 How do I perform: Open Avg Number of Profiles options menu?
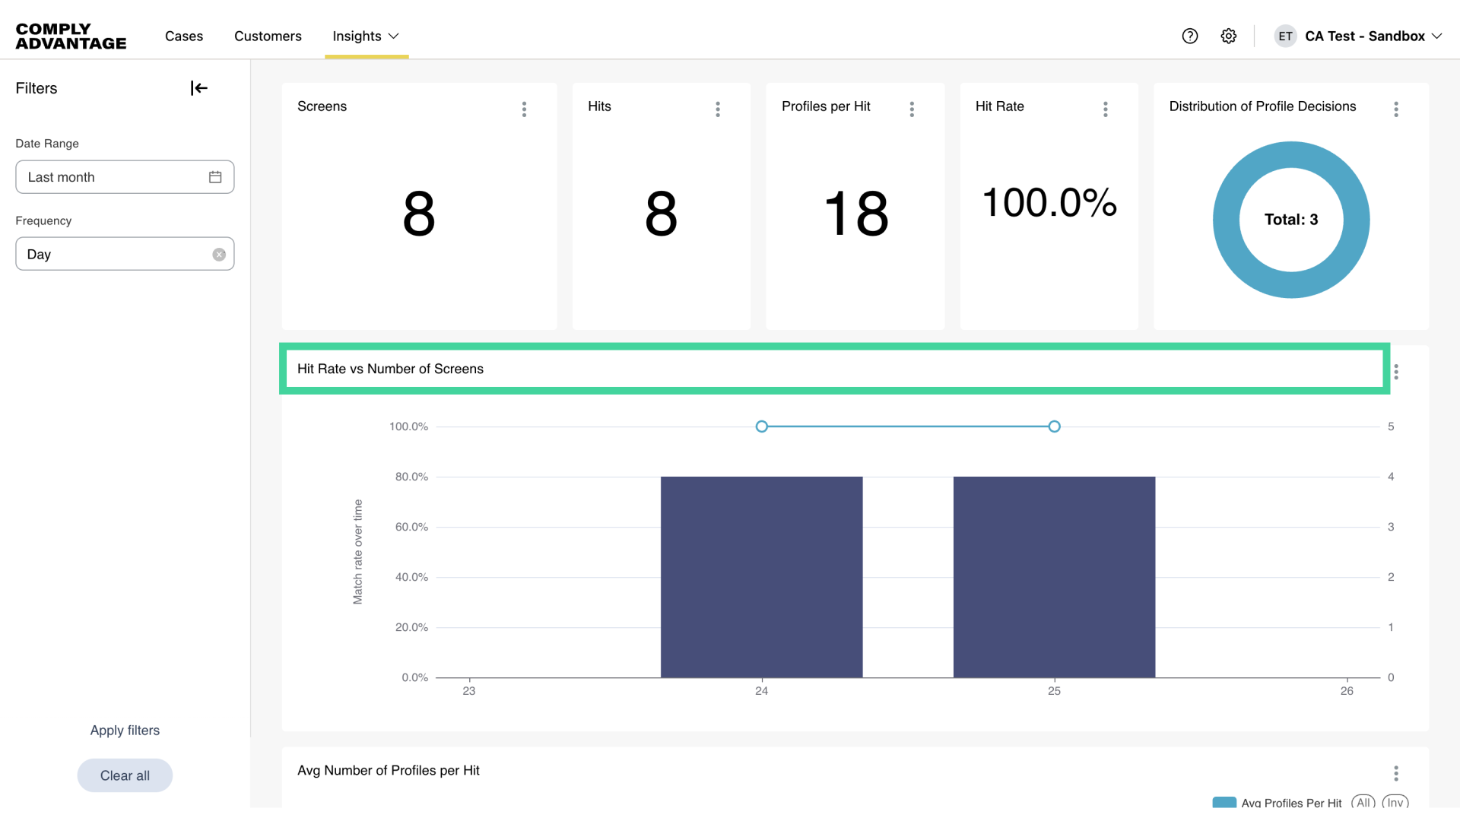click(1396, 773)
